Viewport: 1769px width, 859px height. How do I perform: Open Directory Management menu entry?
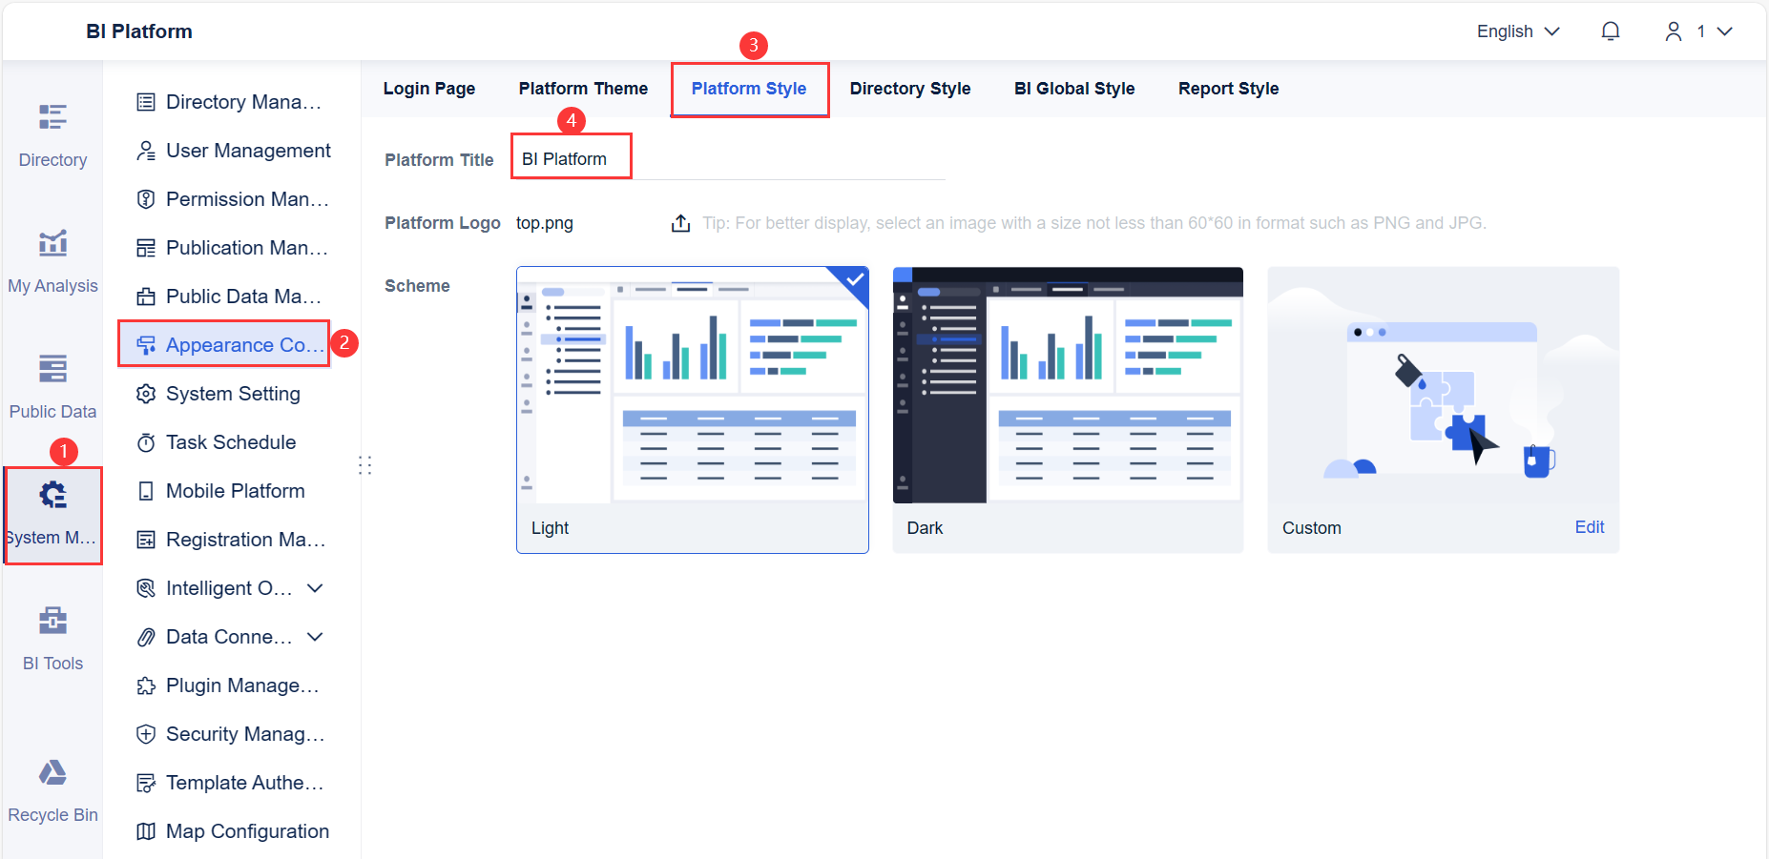232,102
